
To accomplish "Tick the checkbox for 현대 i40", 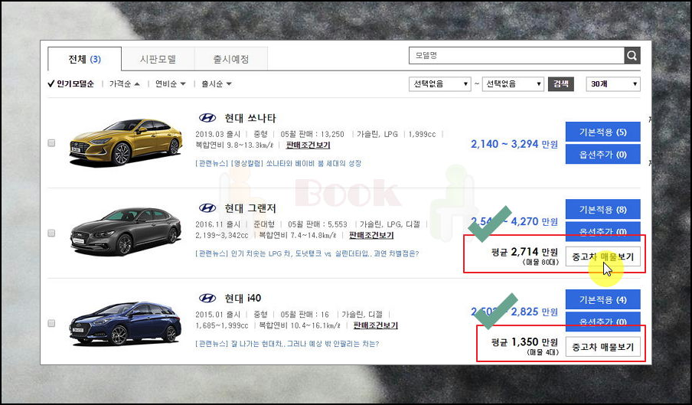I will coord(51,323).
